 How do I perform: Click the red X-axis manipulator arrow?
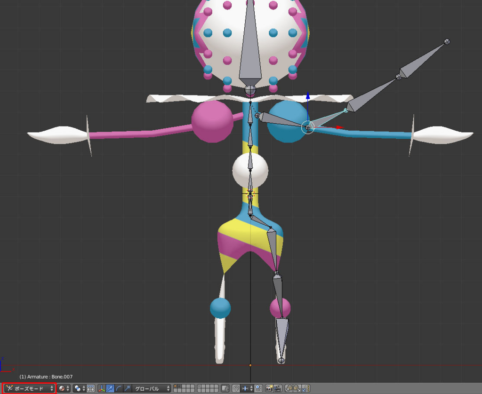[x=339, y=127]
